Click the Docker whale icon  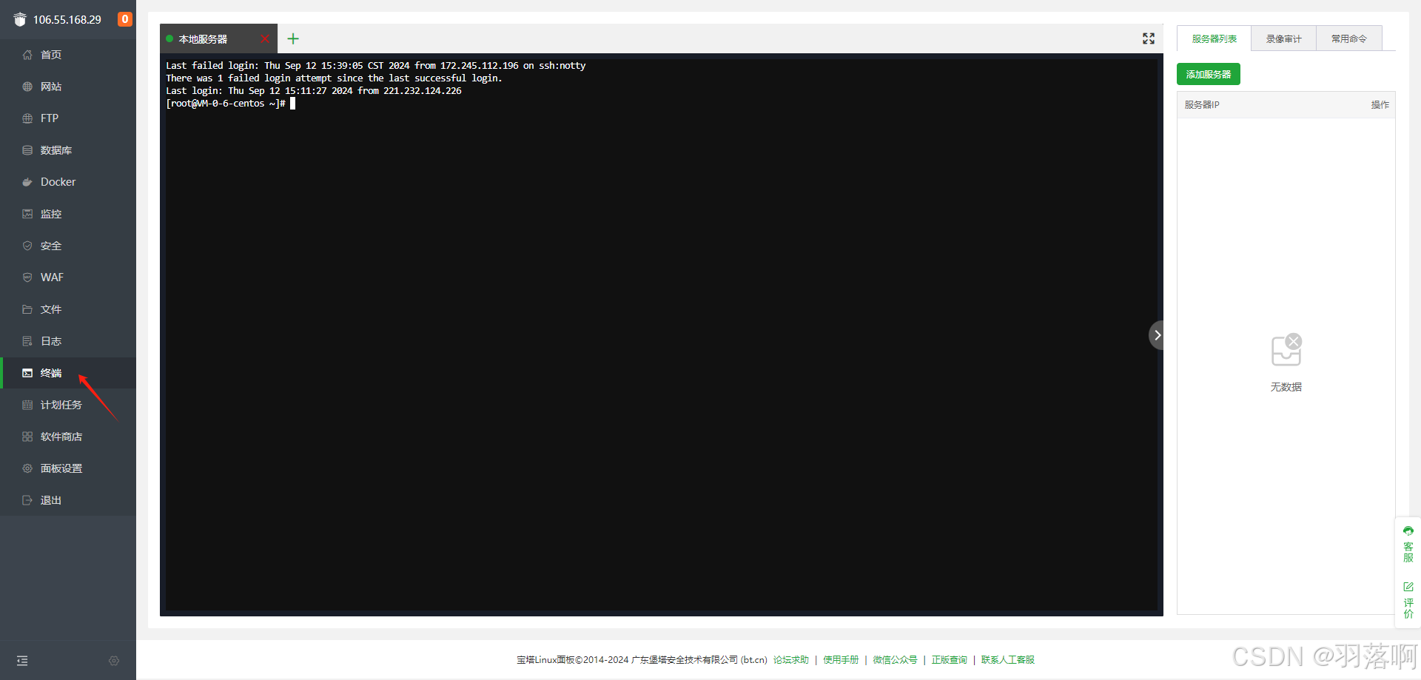coord(27,182)
